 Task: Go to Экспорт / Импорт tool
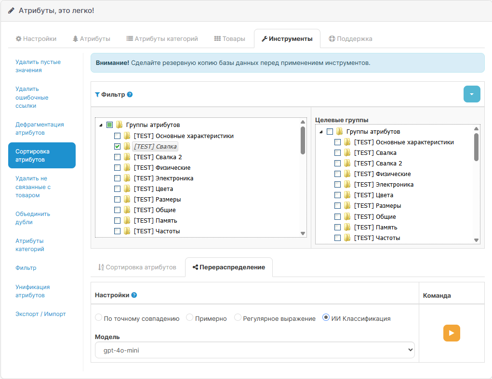tap(40, 314)
